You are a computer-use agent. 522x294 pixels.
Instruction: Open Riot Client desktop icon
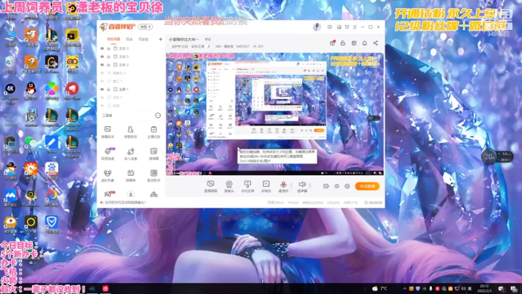[72, 91]
